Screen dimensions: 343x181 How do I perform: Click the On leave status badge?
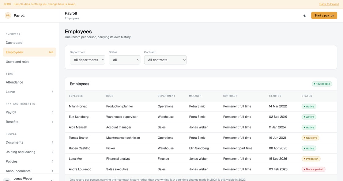coord(310,138)
